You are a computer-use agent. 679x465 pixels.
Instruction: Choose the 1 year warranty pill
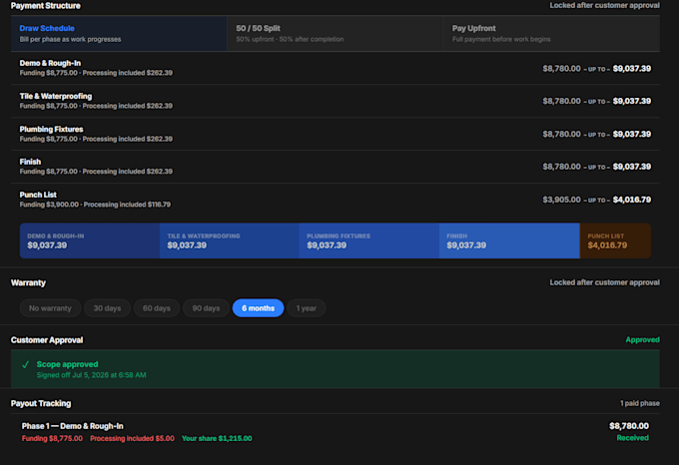click(x=307, y=308)
